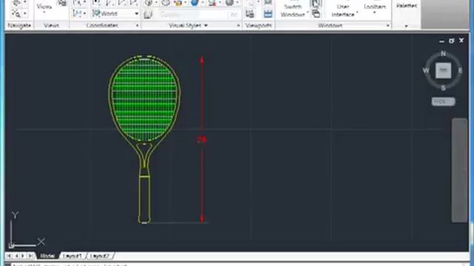Switch to the Model tab
Viewport: 474px width, 266px height.
click(x=47, y=256)
